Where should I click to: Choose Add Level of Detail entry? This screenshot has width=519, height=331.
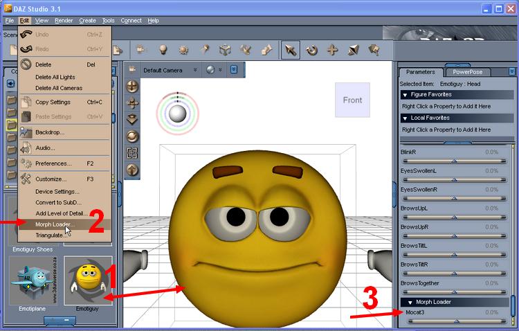[x=64, y=213]
